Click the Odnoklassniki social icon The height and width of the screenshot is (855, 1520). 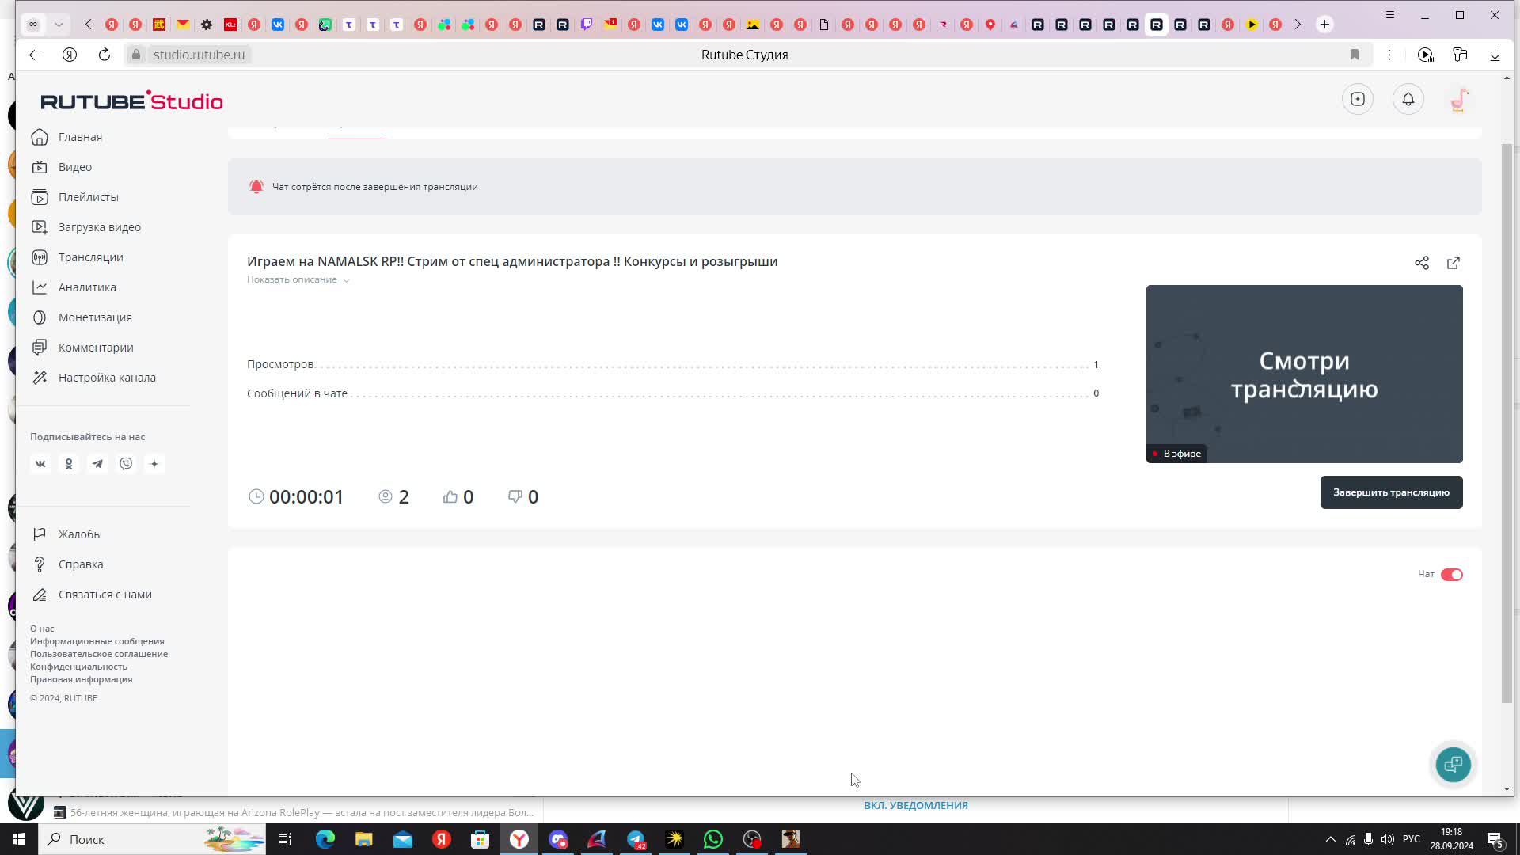tap(69, 464)
